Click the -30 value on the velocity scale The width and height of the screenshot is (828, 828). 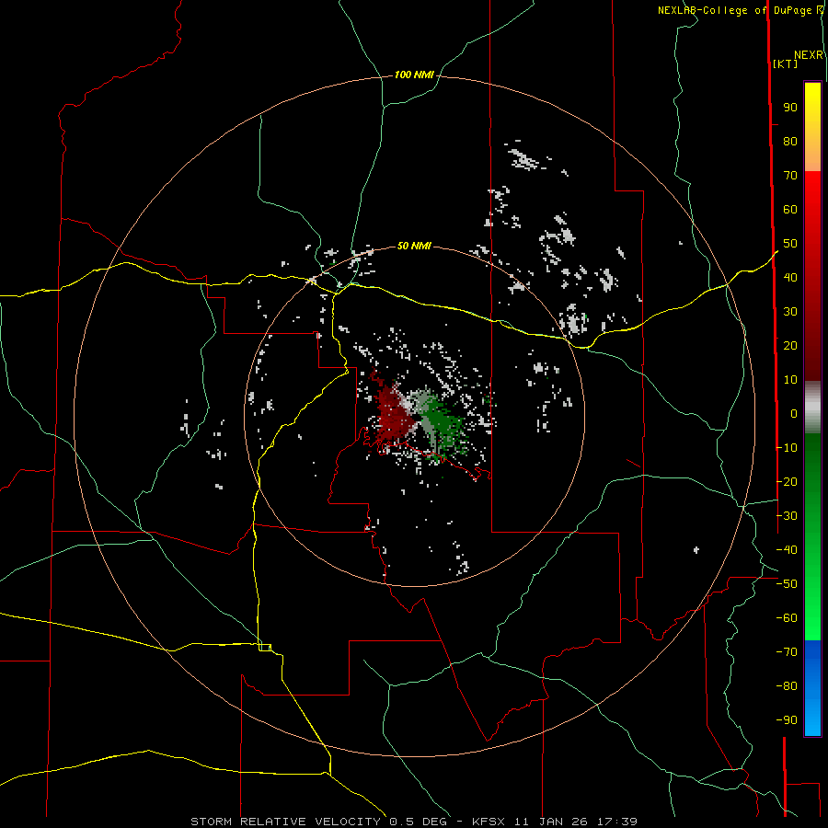[x=787, y=516]
